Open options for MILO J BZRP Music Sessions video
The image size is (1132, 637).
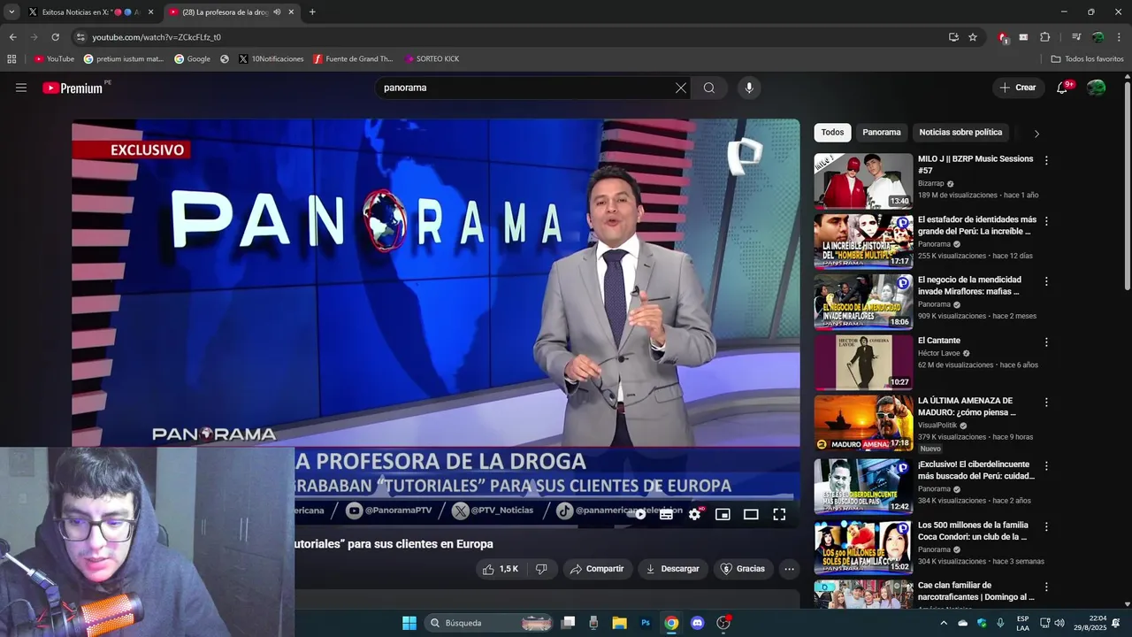1046,161
